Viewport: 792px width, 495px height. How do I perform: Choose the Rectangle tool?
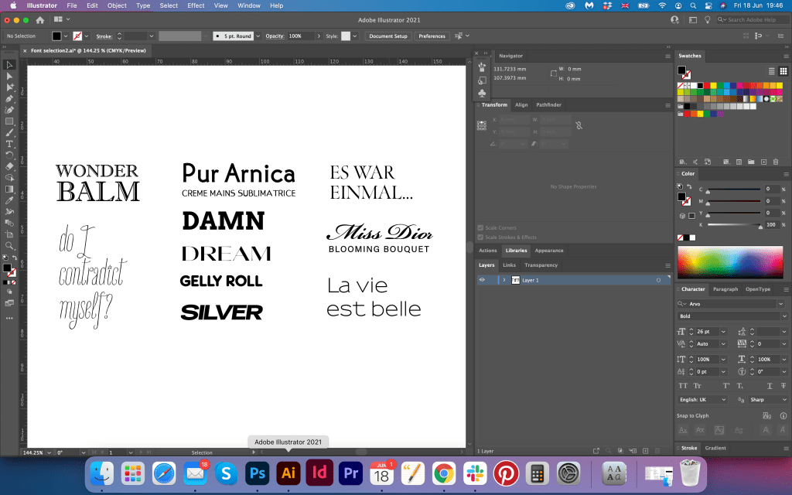pyautogui.click(x=9, y=121)
